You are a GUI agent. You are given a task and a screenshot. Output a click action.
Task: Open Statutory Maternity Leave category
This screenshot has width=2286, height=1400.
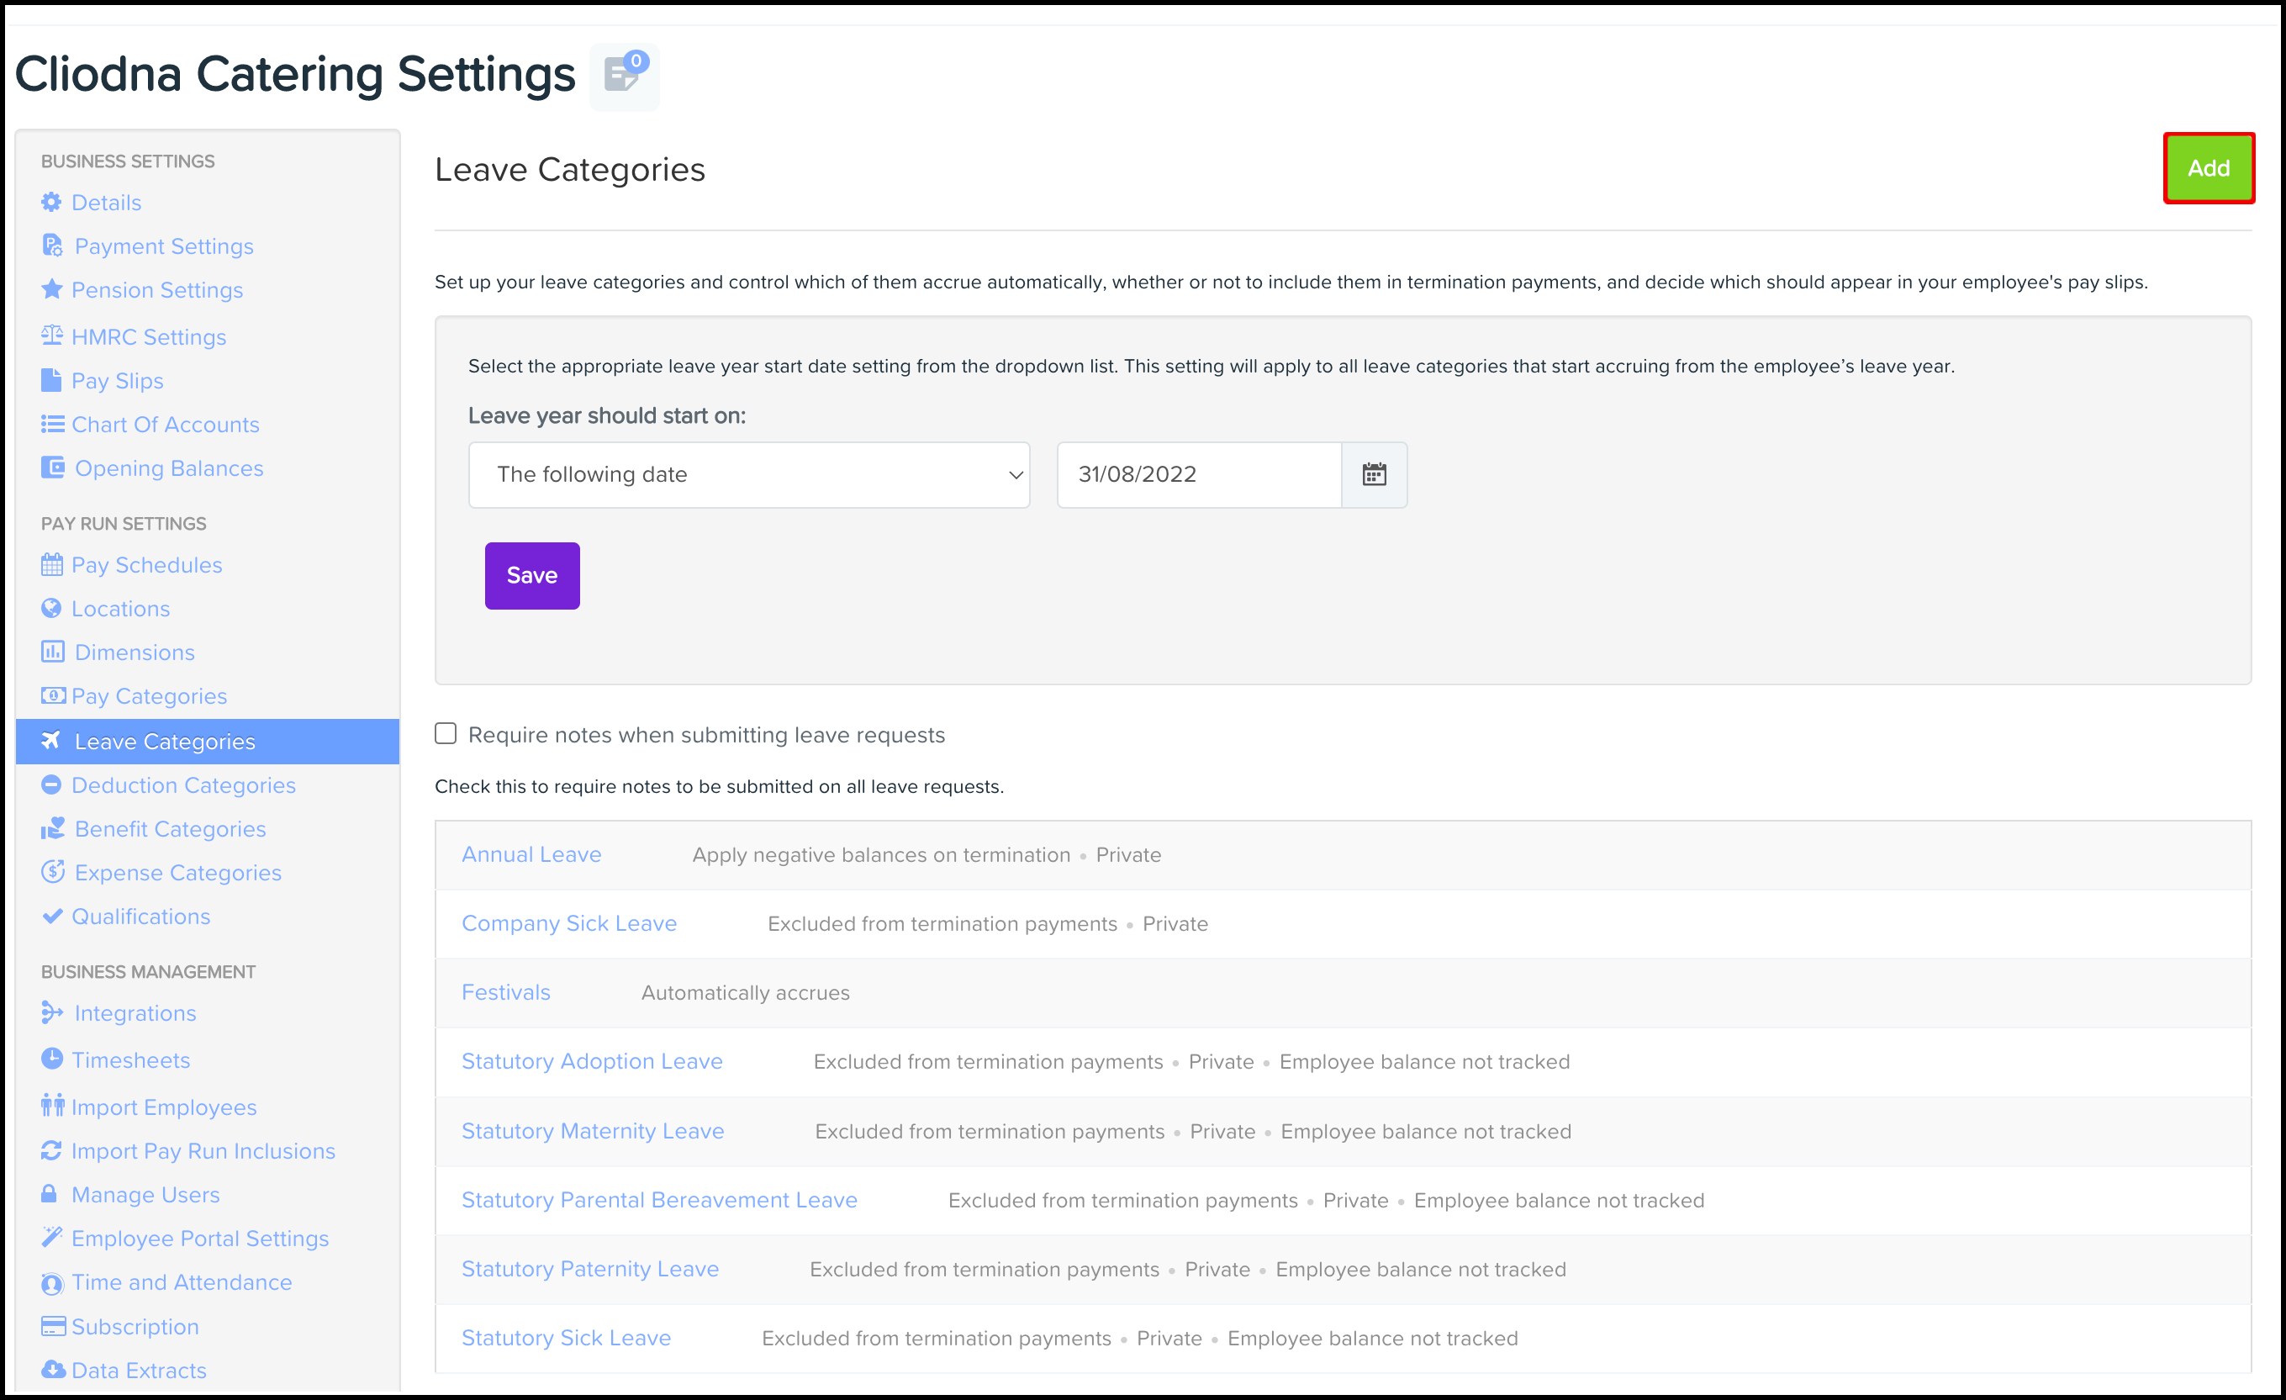point(593,1131)
